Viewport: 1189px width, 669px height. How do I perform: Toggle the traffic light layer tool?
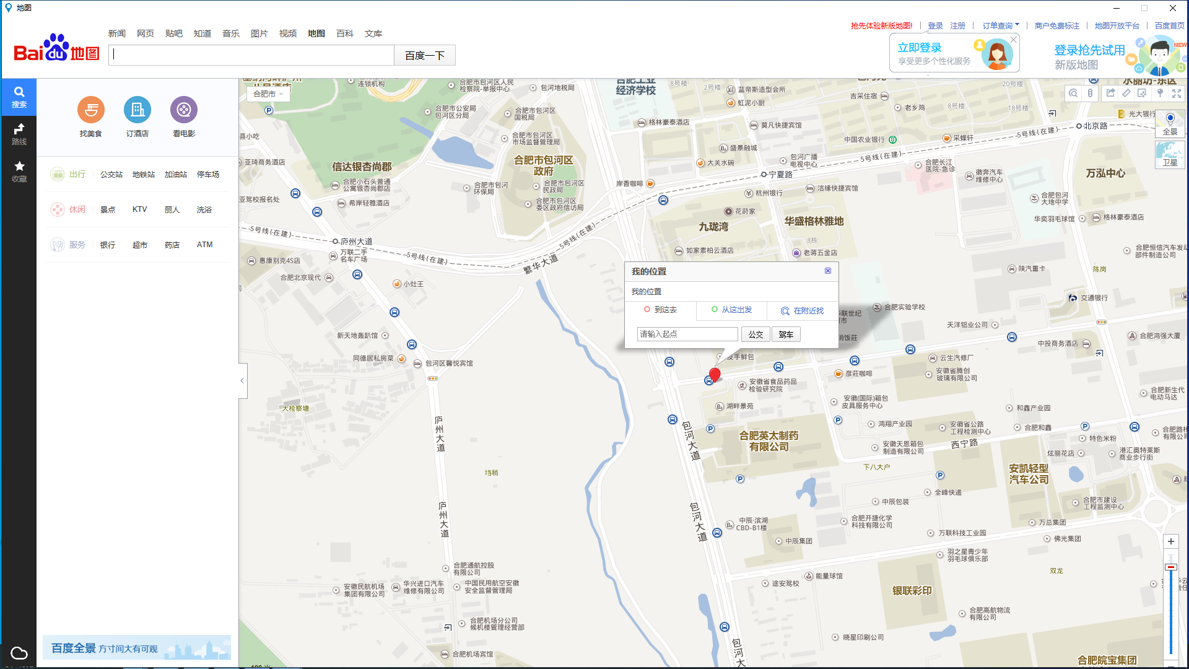pos(1091,93)
